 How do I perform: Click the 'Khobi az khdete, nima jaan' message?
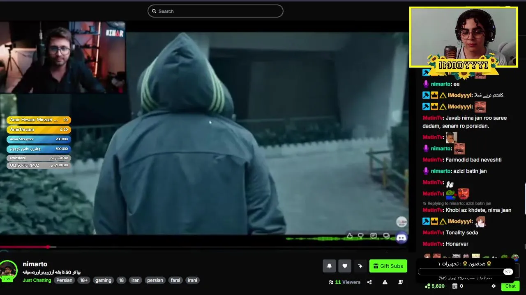click(x=478, y=210)
